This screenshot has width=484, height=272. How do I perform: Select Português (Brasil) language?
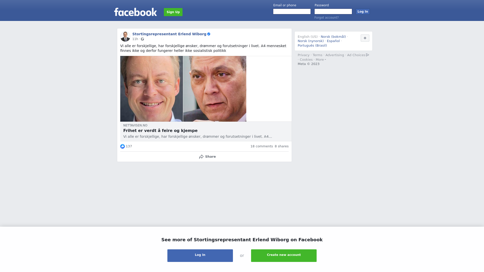tap(312, 46)
